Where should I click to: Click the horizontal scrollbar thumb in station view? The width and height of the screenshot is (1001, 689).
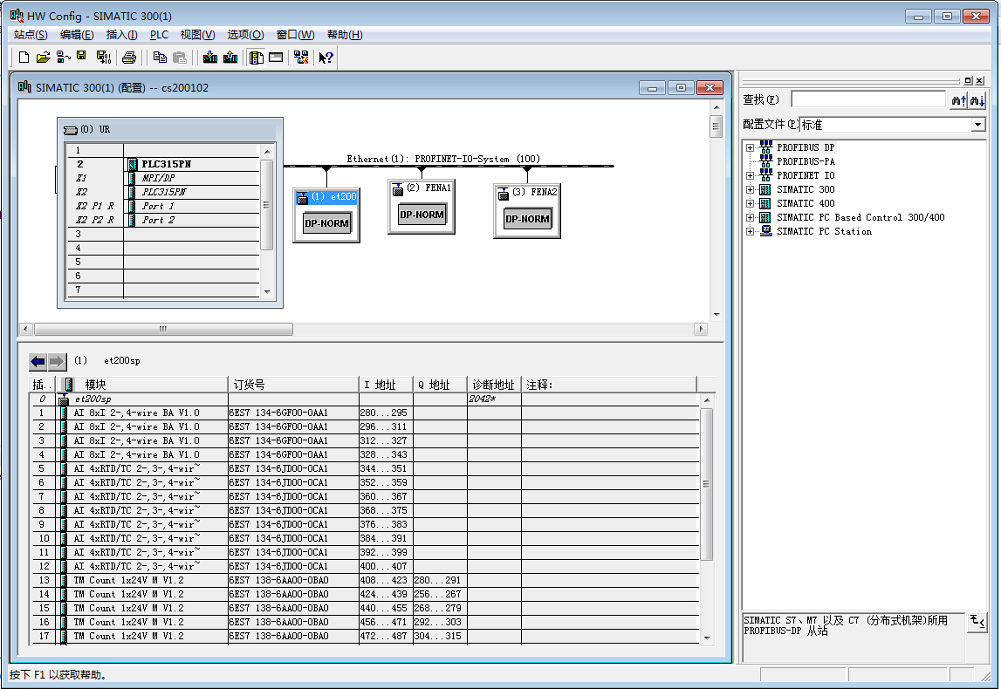pyautogui.click(x=163, y=329)
